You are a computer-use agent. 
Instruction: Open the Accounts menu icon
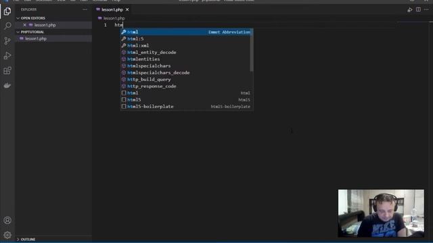click(7, 221)
